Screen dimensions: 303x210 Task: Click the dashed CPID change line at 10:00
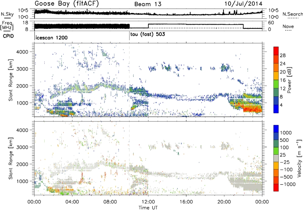(129, 80)
